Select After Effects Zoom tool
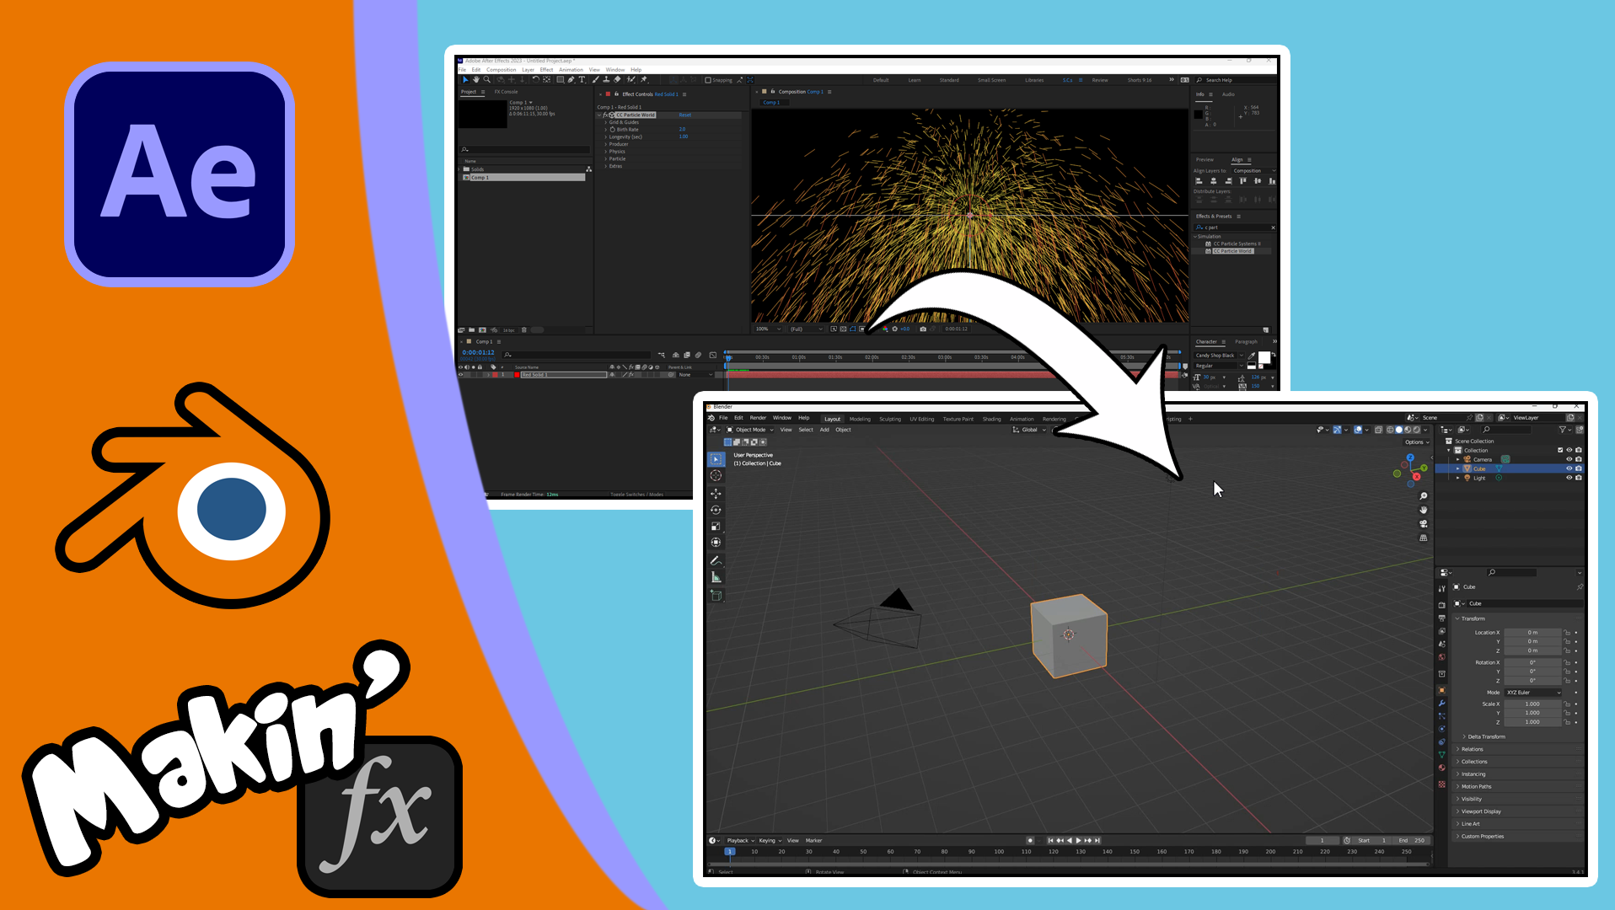1615x910 pixels. pos(487,80)
